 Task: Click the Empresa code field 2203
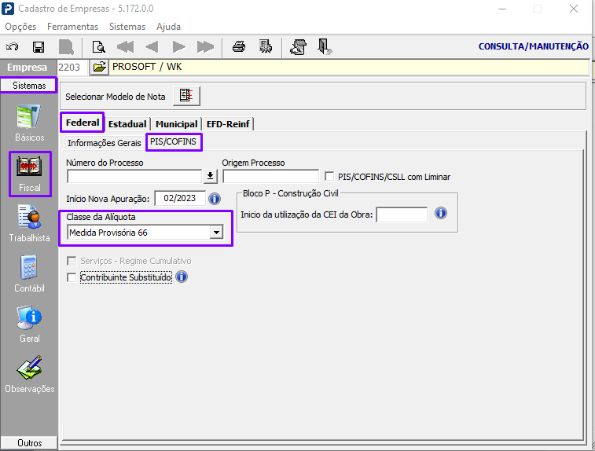72,67
